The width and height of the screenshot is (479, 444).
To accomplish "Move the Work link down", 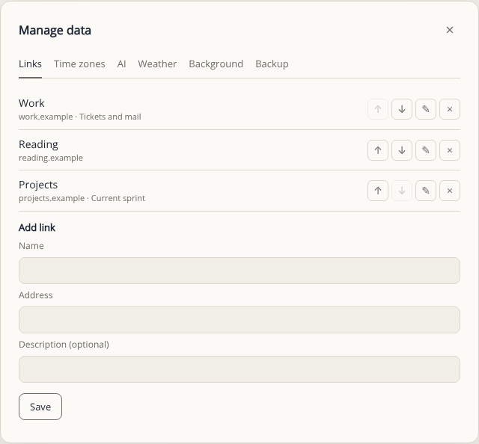I will tap(402, 109).
